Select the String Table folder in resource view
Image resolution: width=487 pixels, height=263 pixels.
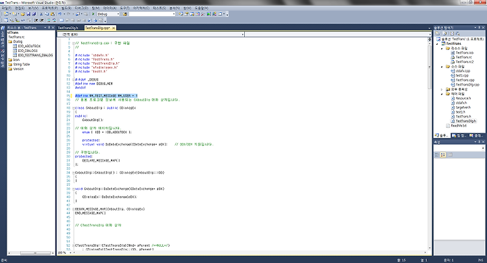(x=22, y=64)
